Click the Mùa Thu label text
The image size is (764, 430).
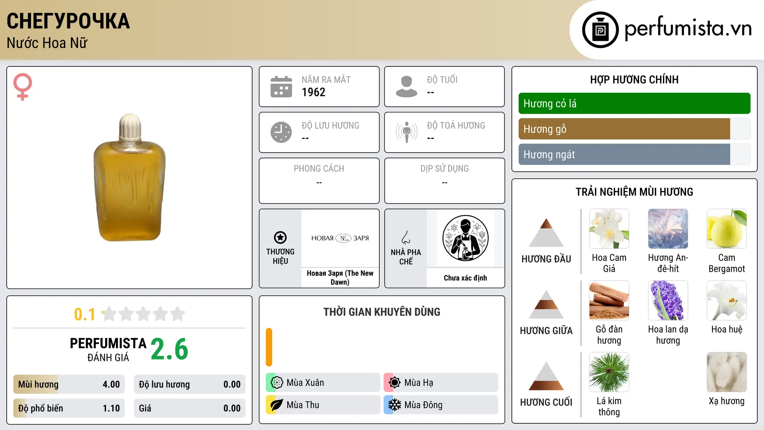[303, 405]
